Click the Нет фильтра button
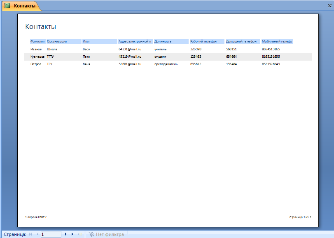This screenshot has height=238, width=334. pos(110,234)
